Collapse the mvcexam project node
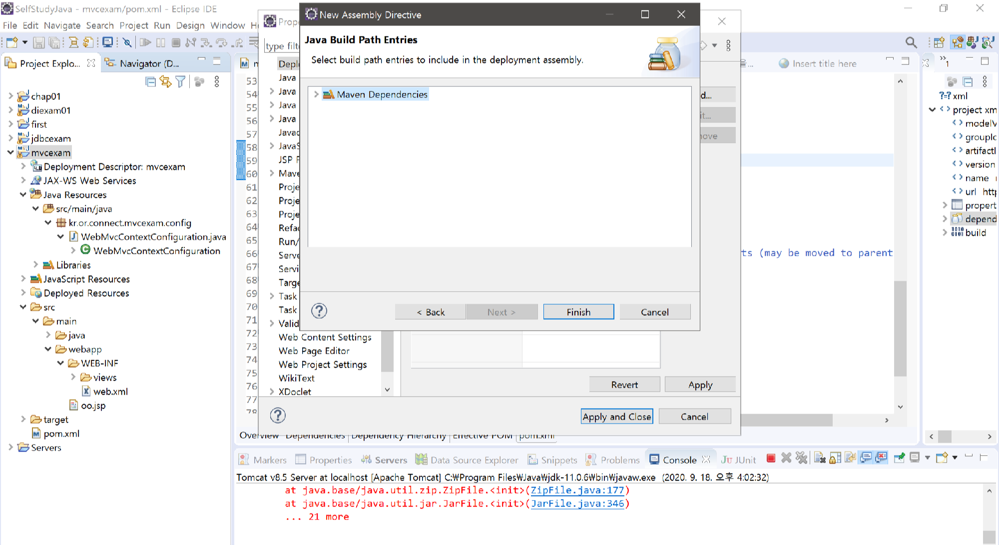999x545 pixels. (x=10, y=152)
